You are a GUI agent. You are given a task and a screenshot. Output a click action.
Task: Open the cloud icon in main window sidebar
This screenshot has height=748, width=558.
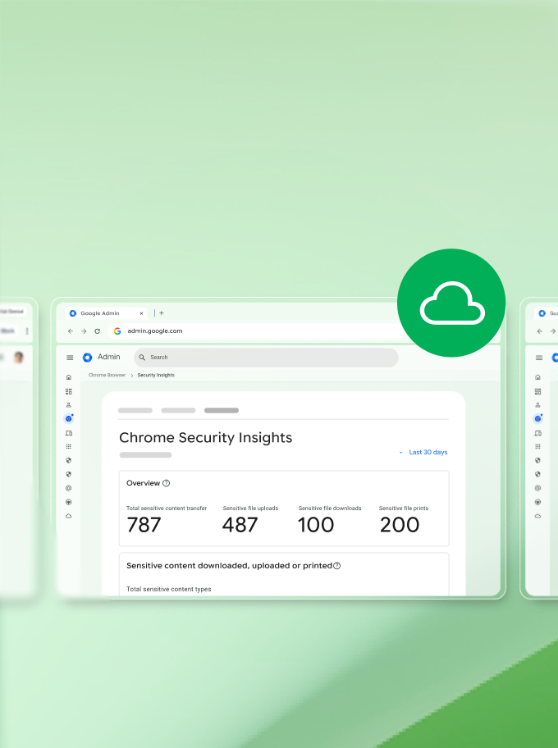point(69,516)
